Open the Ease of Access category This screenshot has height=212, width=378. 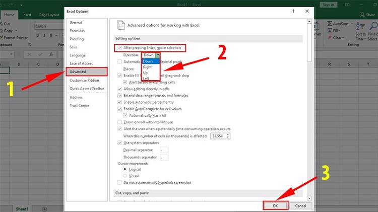pyautogui.click(x=81, y=63)
